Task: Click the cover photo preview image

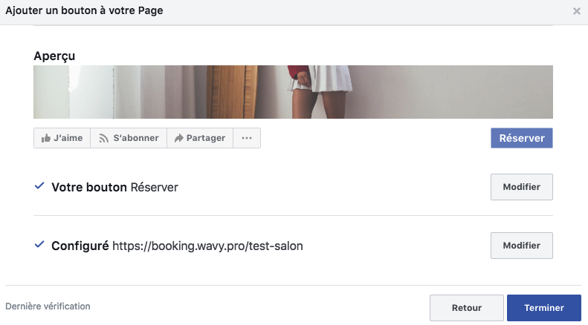Action: click(293, 92)
